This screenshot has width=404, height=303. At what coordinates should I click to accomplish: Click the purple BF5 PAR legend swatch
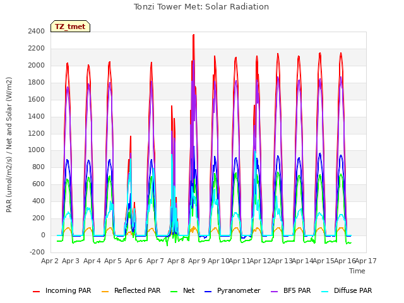[x=275, y=291]
